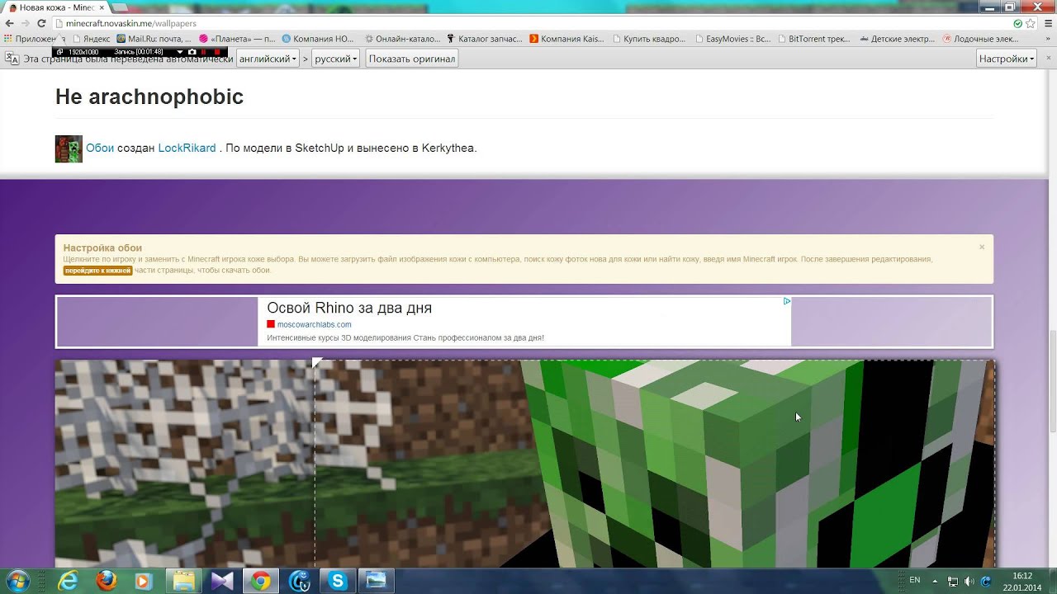The height and width of the screenshot is (594, 1057).
Task: Open русский target language dropdown
Action: 335,59
